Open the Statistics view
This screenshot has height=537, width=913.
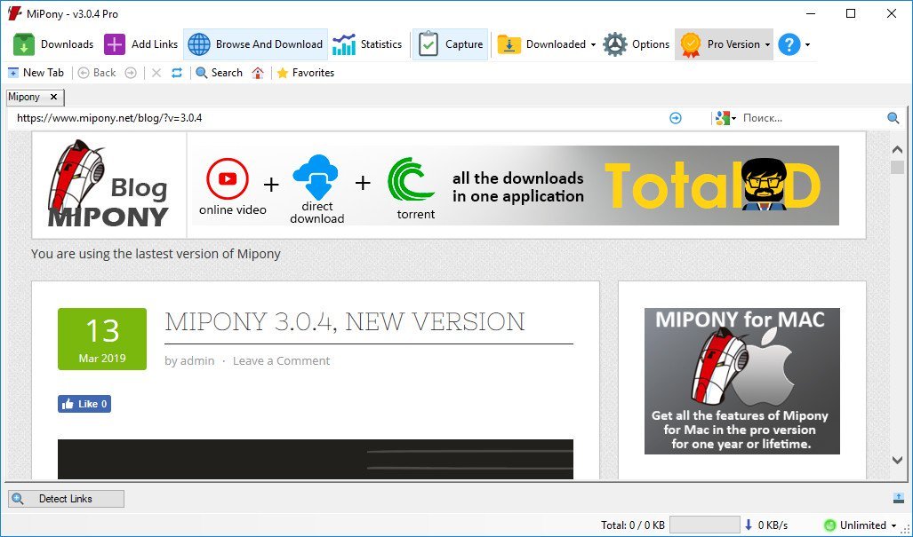click(367, 44)
